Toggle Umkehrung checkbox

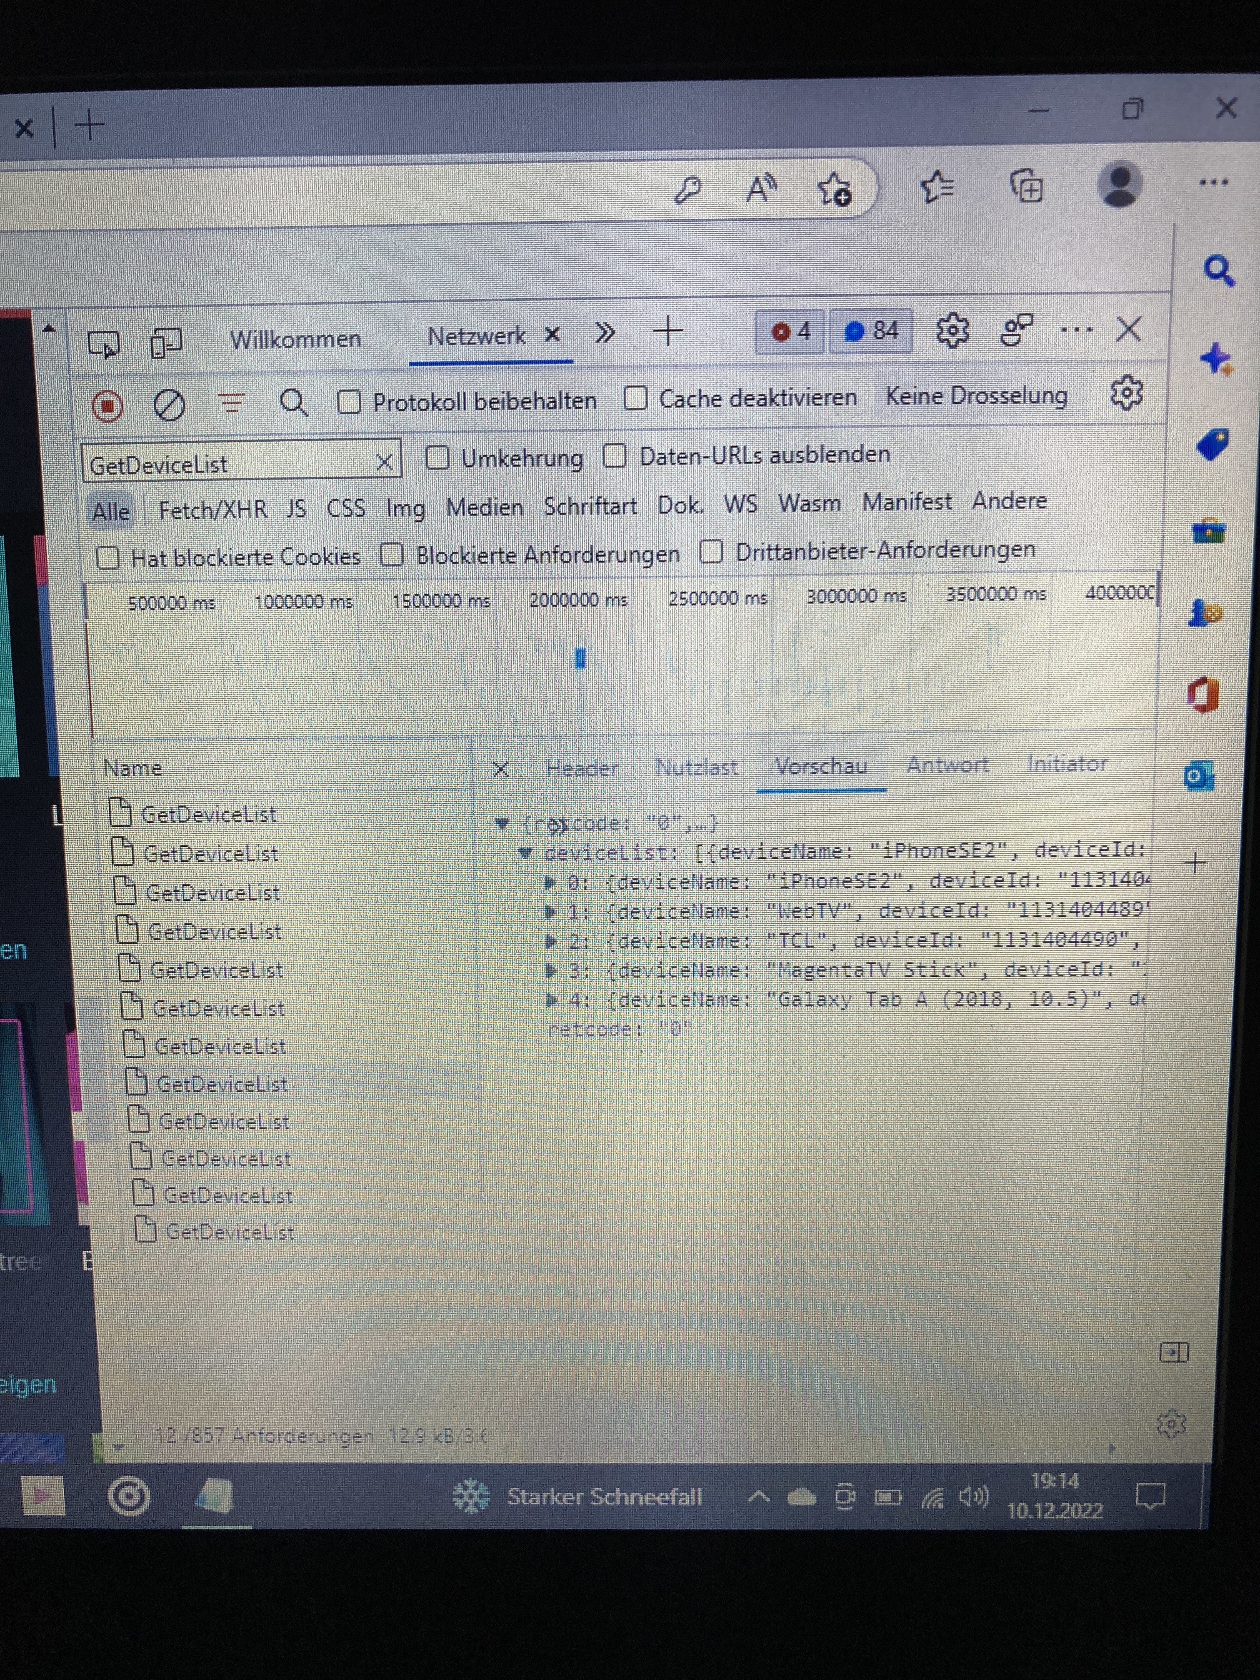[x=437, y=458]
